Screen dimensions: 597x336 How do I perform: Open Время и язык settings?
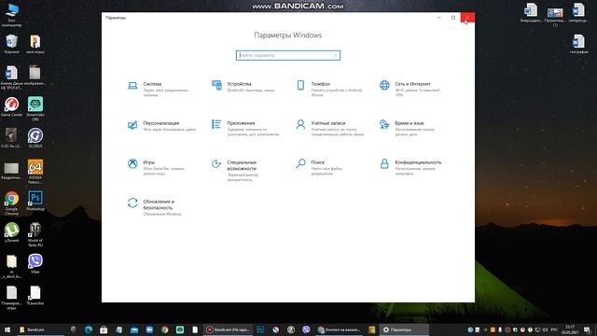point(407,129)
